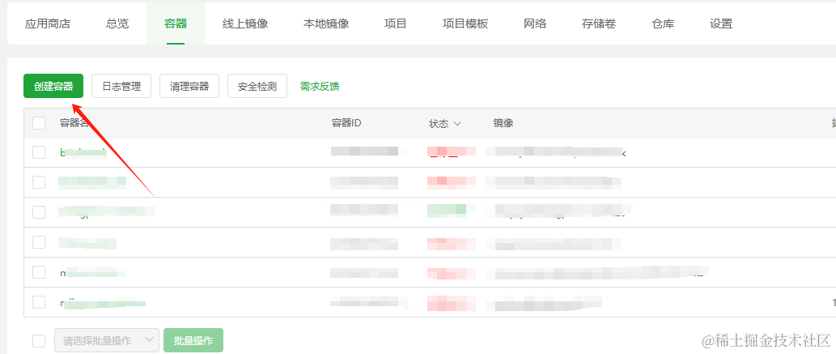
Task: Click the 批量操作 button
Action: pos(193,341)
